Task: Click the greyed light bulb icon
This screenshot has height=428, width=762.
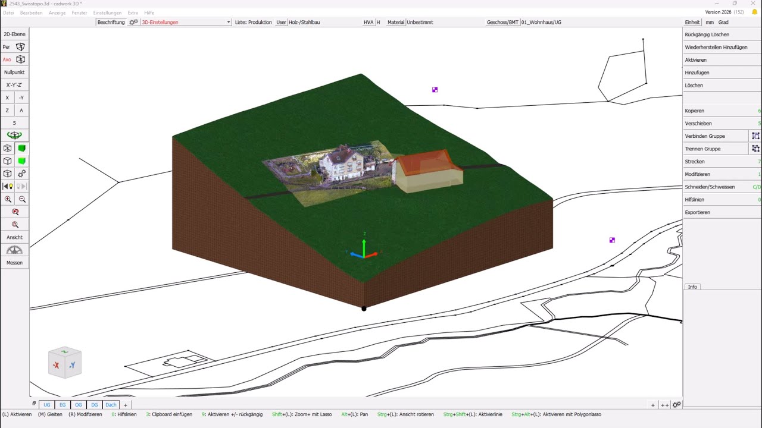Action: pos(22,187)
